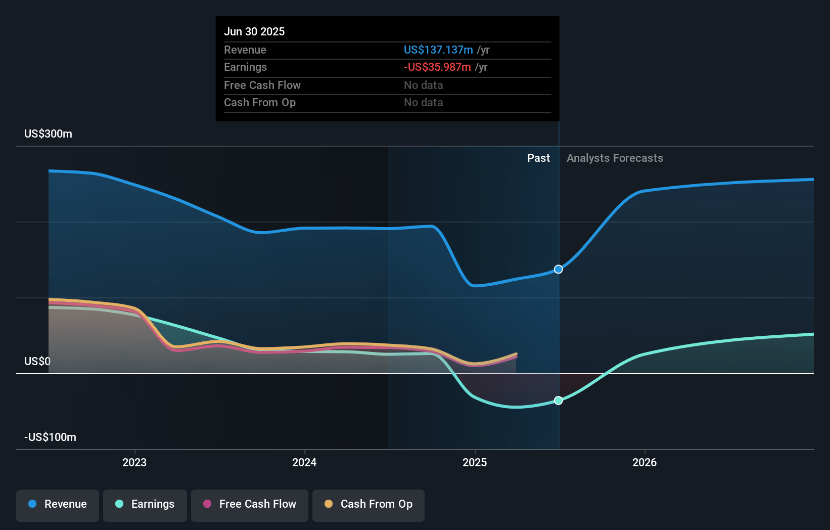Click the 2024 x-axis label
The width and height of the screenshot is (830, 530).
(304, 462)
